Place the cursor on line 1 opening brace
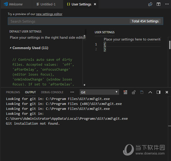Screen dimensions: 171x161 click(x=105, y=44)
